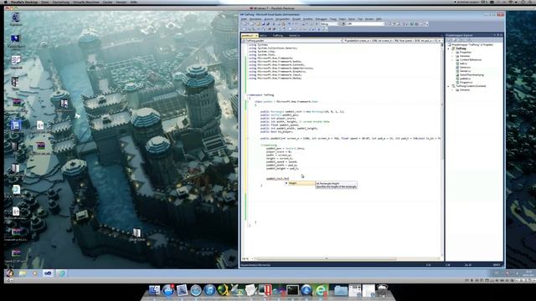
Task: Select Game1.cs in Solution Explorer
Action: click(x=465, y=71)
